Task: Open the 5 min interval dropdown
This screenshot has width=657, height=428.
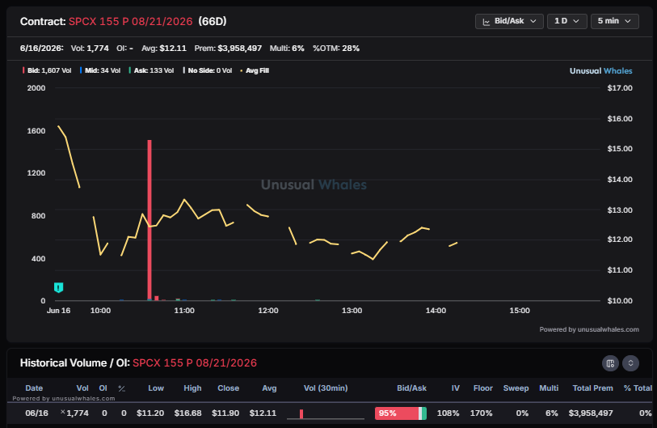Action: tap(614, 21)
